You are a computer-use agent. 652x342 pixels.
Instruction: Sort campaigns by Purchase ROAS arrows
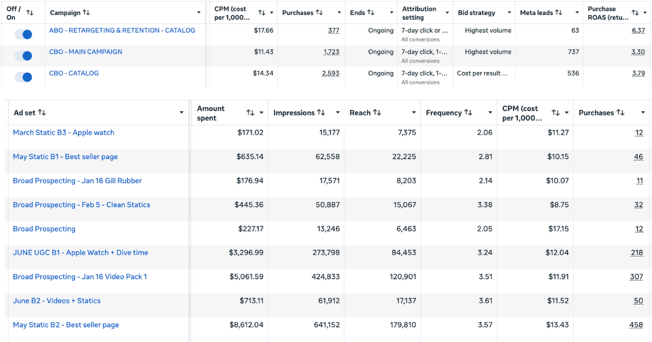tap(635, 13)
